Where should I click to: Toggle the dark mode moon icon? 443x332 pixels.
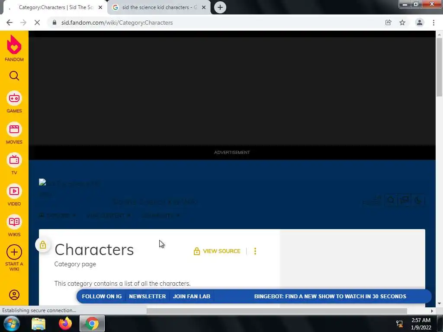coord(418,201)
